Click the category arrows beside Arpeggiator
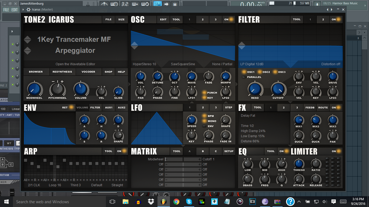The width and height of the screenshot is (369, 207). pyautogui.click(x=28, y=51)
